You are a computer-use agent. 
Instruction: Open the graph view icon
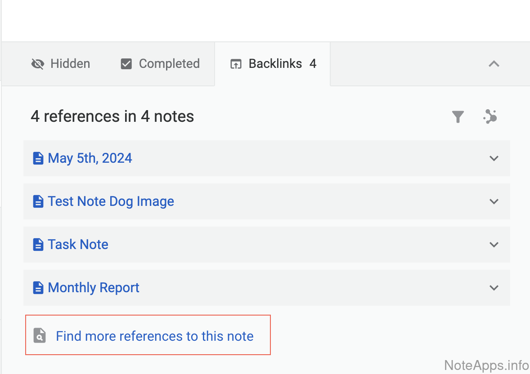tap(490, 117)
